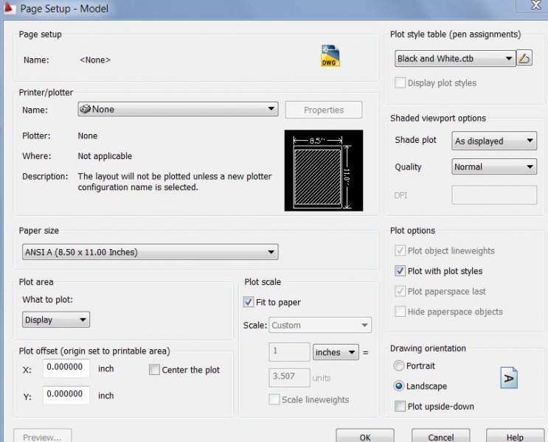Click the DPI input field
This screenshot has width=548, height=442.
[494, 194]
